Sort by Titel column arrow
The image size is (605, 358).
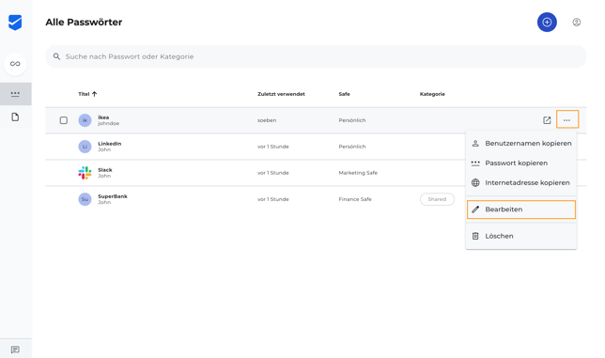click(x=95, y=94)
